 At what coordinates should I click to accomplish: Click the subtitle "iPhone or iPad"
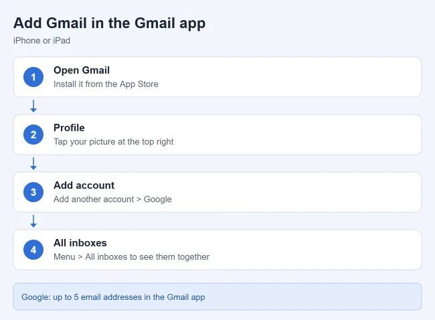[41, 41]
